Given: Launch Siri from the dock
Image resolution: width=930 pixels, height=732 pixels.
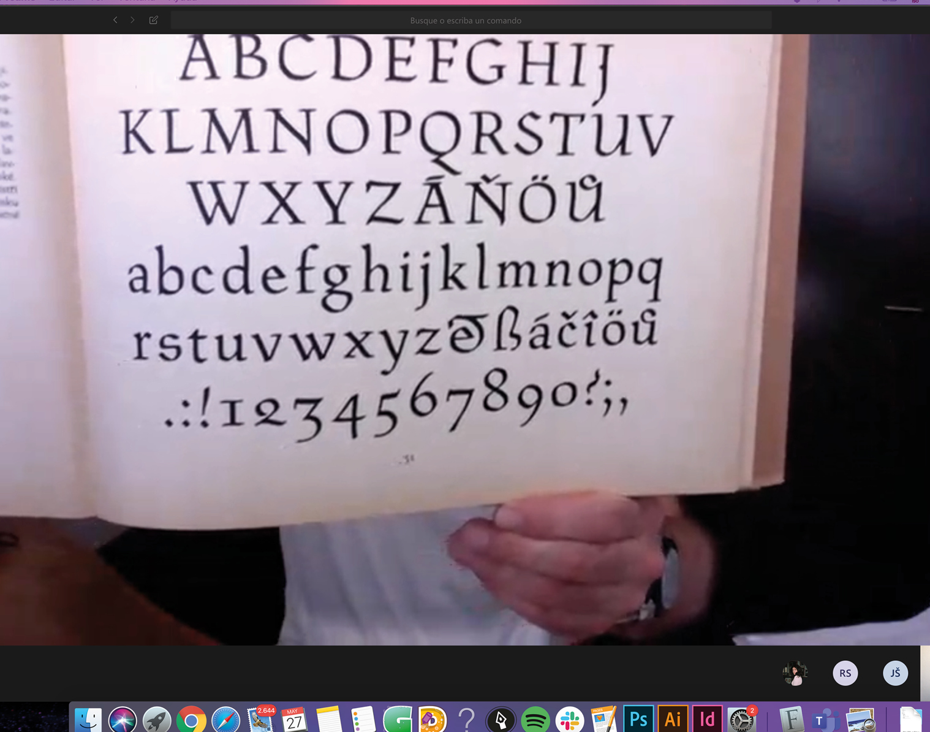Looking at the screenshot, I should click(x=123, y=720).
